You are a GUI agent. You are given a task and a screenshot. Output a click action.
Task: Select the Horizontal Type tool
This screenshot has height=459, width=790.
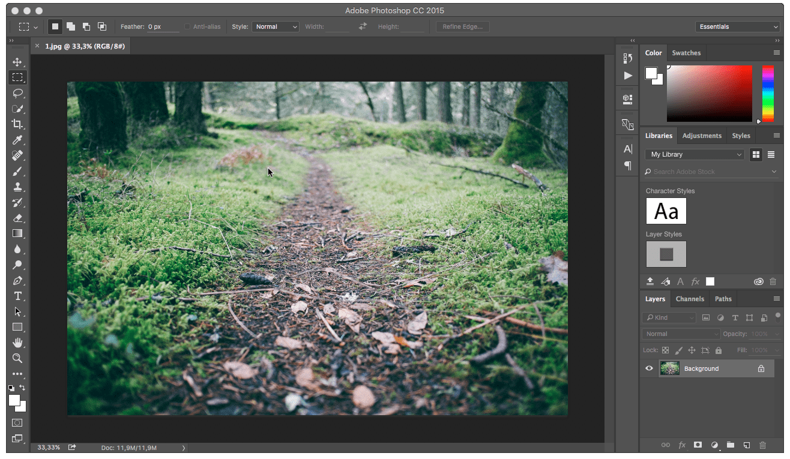point(17,296)
